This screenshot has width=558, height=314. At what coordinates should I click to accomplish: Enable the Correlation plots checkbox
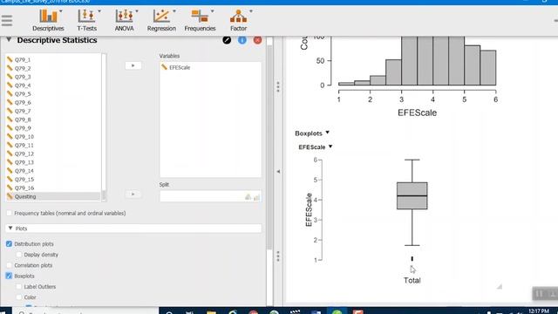(9, 265)
